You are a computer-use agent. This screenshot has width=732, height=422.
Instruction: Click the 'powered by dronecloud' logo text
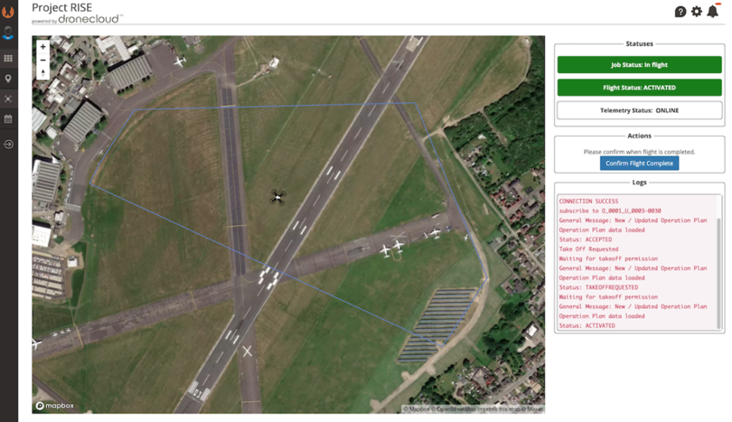pyautogui.click(x=77, y=19)
